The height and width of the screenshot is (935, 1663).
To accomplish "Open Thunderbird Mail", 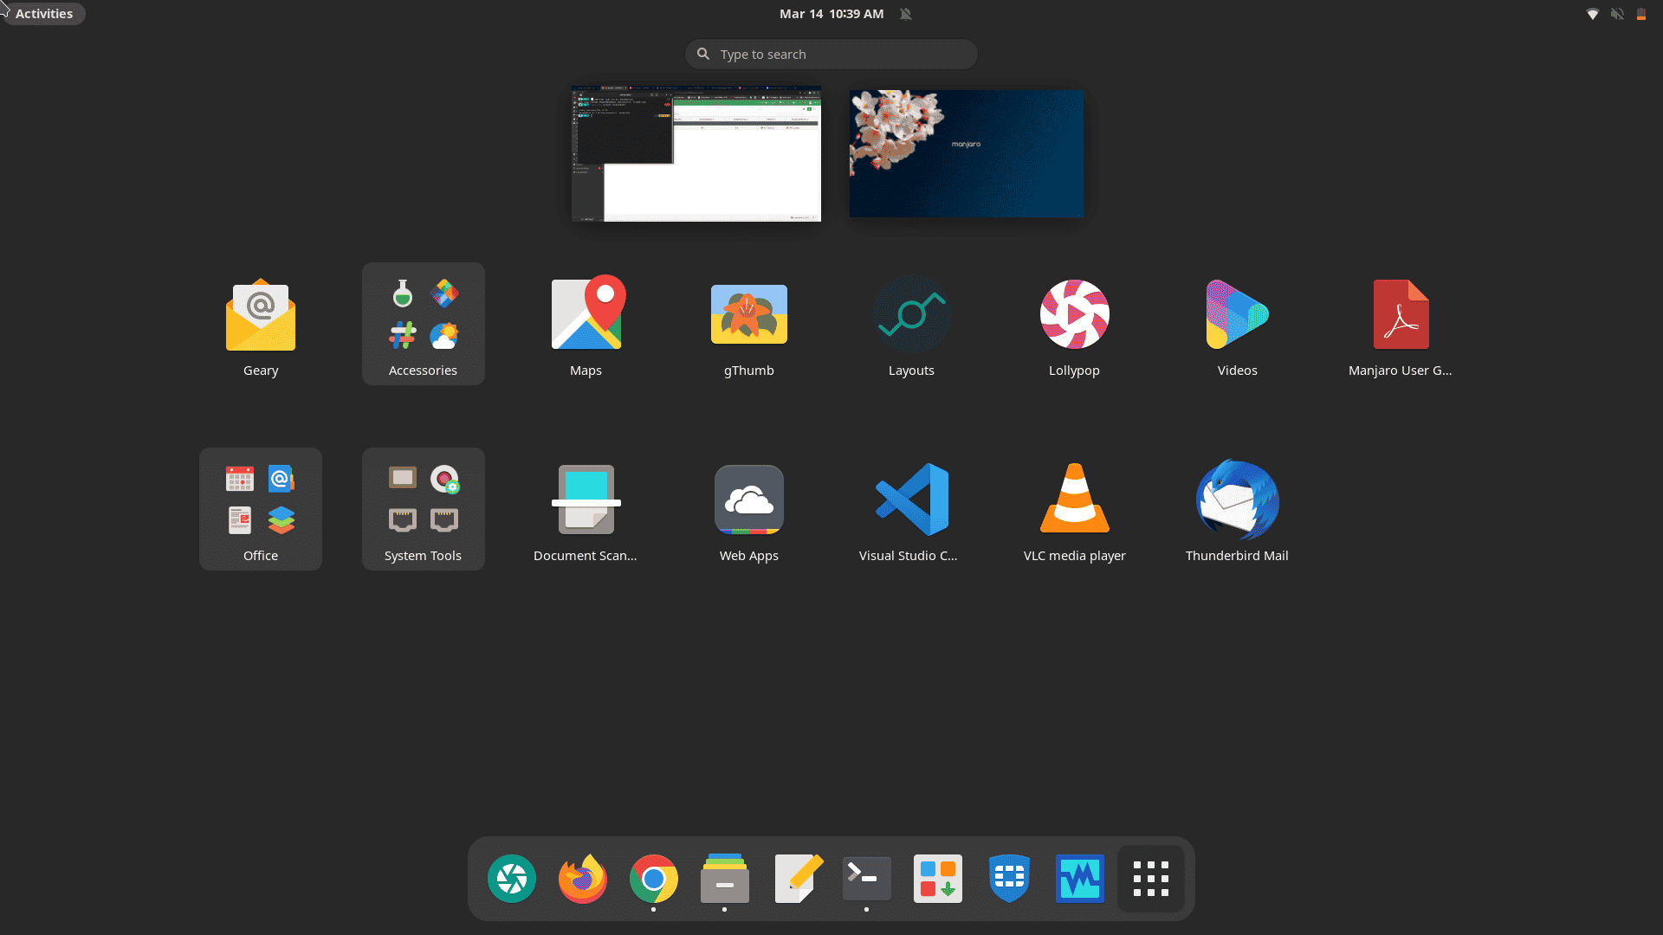I will (1237, 509).
